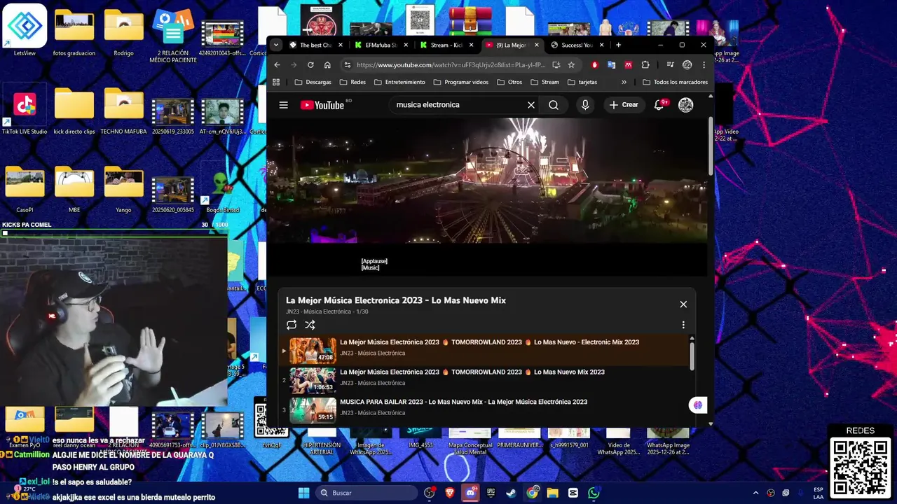The height and width of the screenshot is (504, 897).
Task: Open Todos los marcadores folder
Action: pos(676,82)
